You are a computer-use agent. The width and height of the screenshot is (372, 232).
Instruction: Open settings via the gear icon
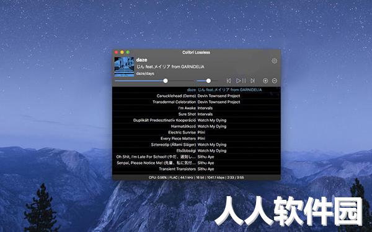coord(274,61)
